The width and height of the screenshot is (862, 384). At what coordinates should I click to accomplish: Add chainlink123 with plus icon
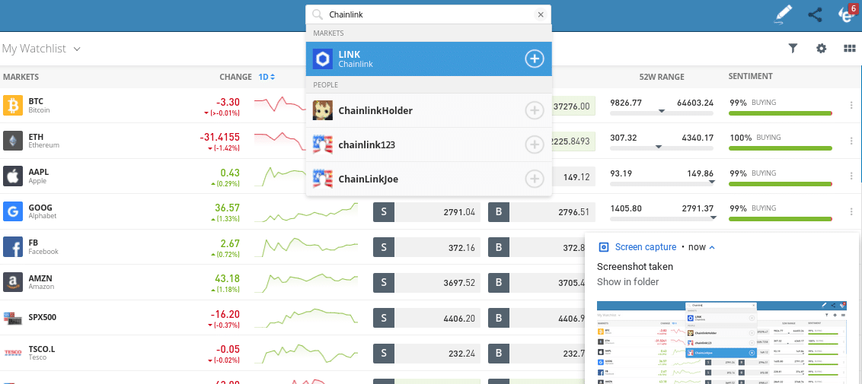[x=535, y=144]
